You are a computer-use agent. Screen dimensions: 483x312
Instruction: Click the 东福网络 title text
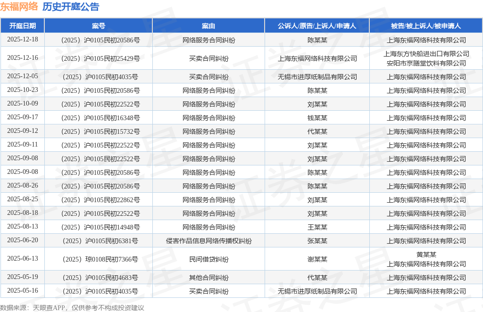(x=19, y=7)
